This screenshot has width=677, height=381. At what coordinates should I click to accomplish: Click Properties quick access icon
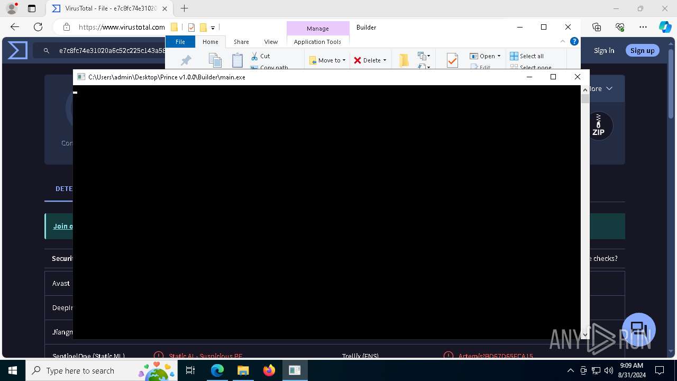pyautogui.click(x=191, y=28)
